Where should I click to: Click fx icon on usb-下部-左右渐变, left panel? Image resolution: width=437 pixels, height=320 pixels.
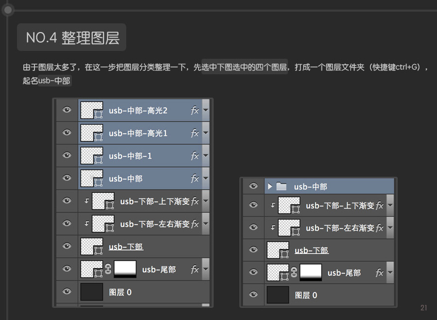(x=195, y=224)
